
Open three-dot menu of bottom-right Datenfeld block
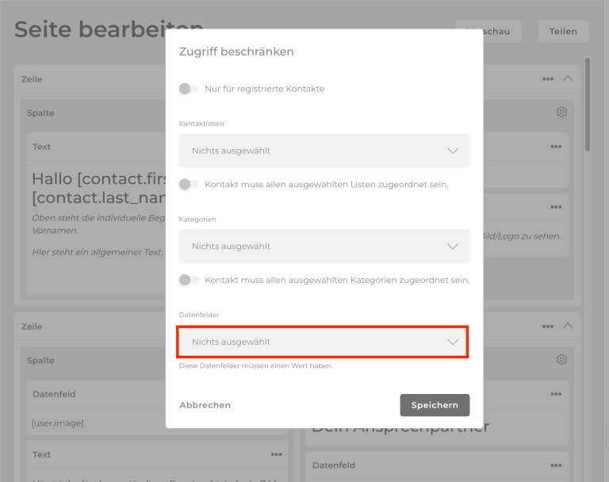556,465
